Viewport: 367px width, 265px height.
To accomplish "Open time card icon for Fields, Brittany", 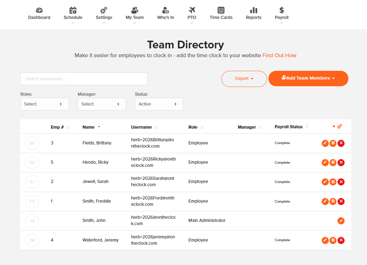I will coord(333,143).
